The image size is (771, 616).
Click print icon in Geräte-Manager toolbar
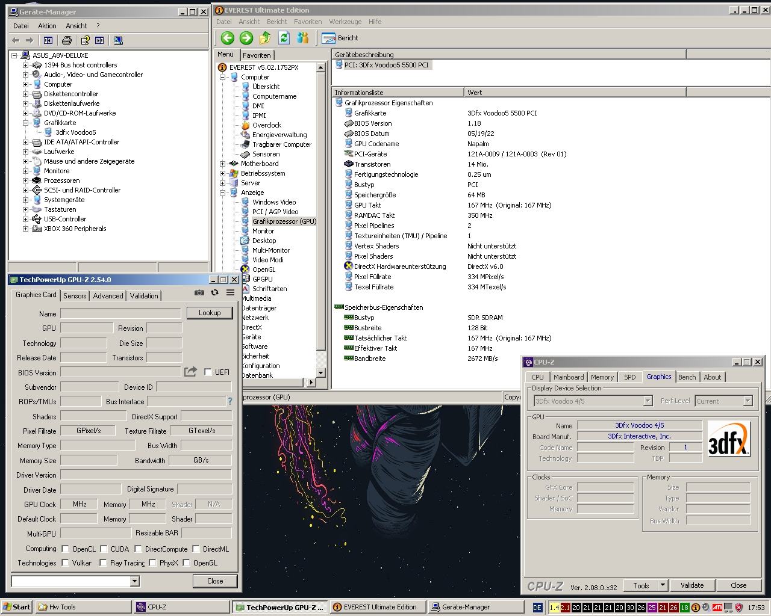(x=66, y=40)
